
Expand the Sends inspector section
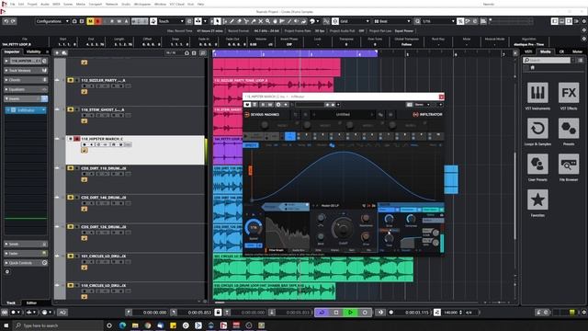coord(26,244)
